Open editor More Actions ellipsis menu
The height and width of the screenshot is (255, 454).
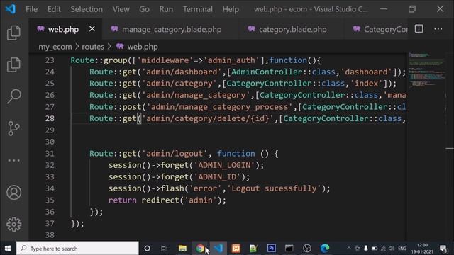(x=438, y=29)
